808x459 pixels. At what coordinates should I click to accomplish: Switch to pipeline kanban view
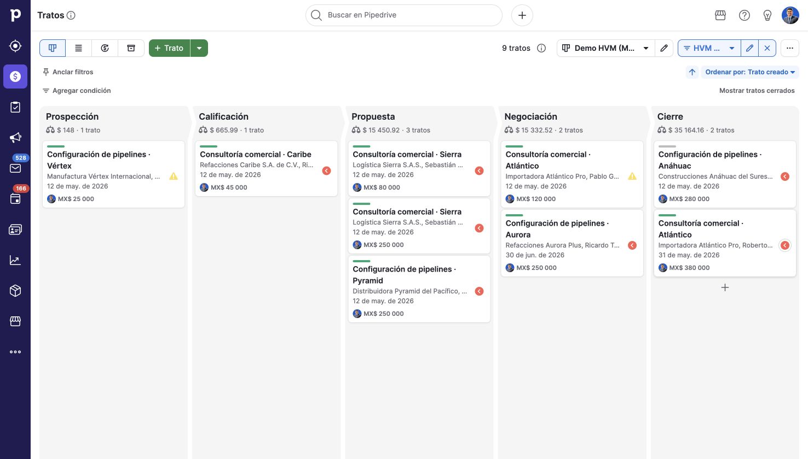click(53, 48)
